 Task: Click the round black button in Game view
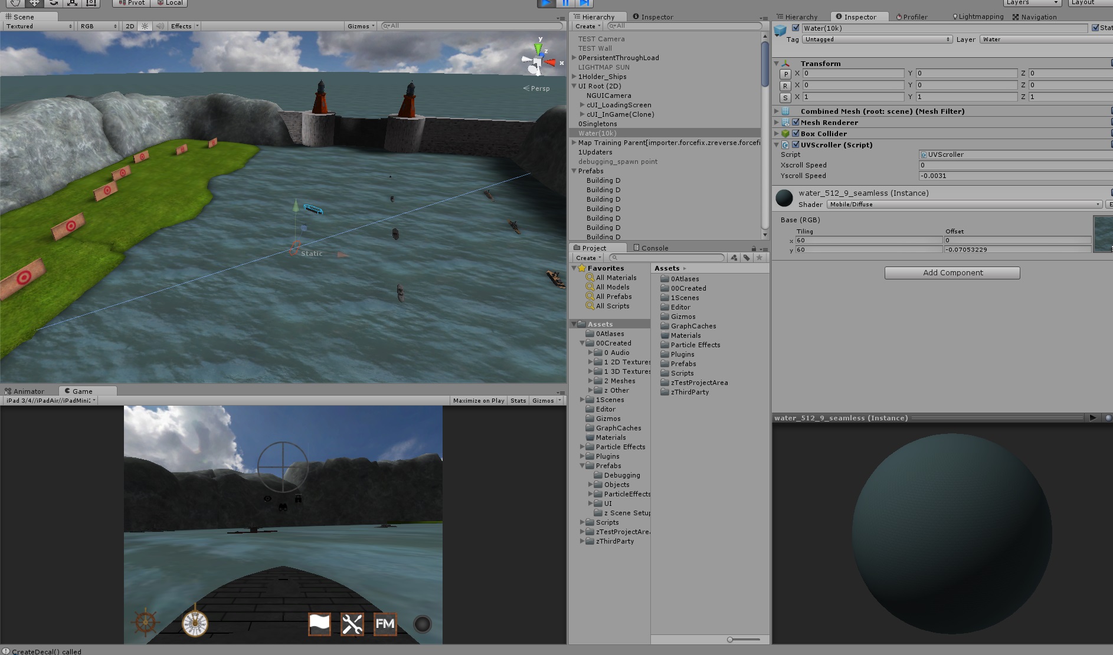(423, 624)
